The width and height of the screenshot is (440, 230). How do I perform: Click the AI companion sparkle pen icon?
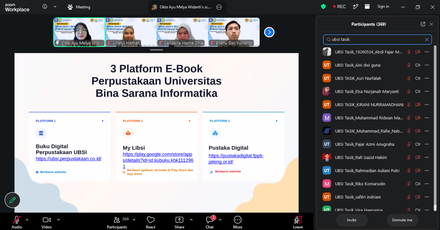[x=355, y=7]
